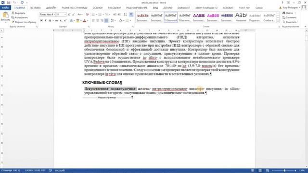Image resolution: width=308 pixels, height=173 pixels.
Task: Center the text
Action: coord(97,21)
